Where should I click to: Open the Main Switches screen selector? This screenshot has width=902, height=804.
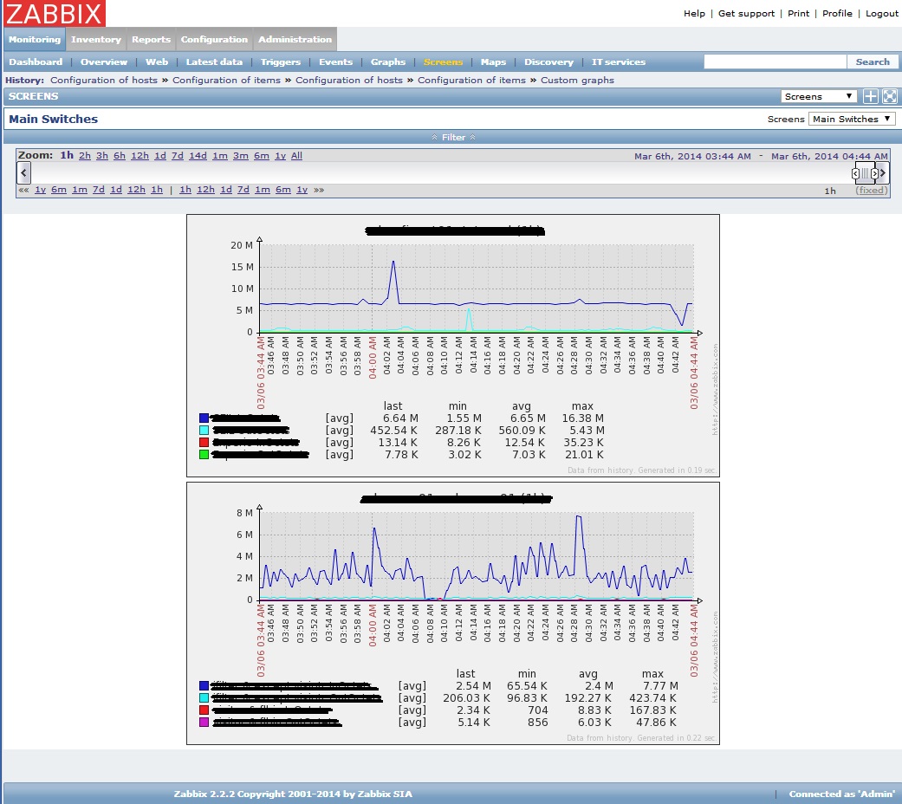[852, 119]
